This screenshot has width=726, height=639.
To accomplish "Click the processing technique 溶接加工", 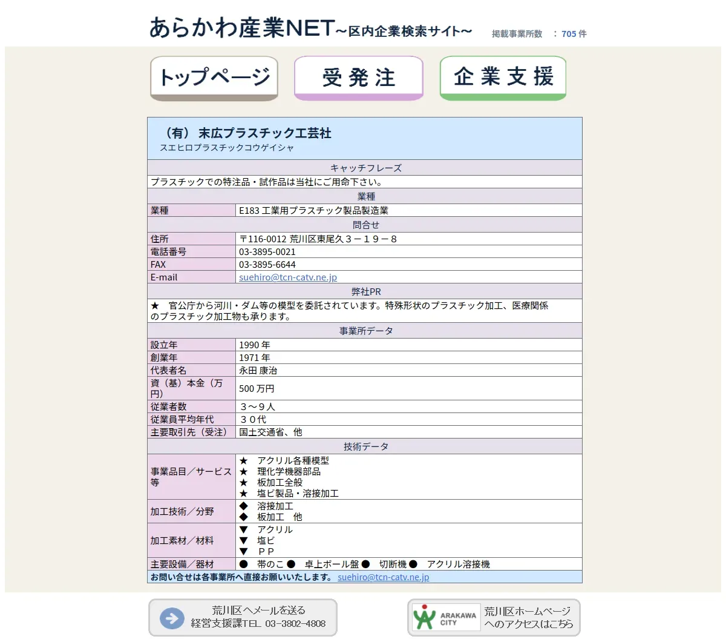I will point(275,506).
